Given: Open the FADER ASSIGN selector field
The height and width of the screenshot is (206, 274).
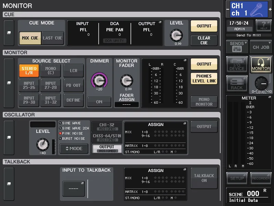Looking at the screenshot, I should (126, 104).
